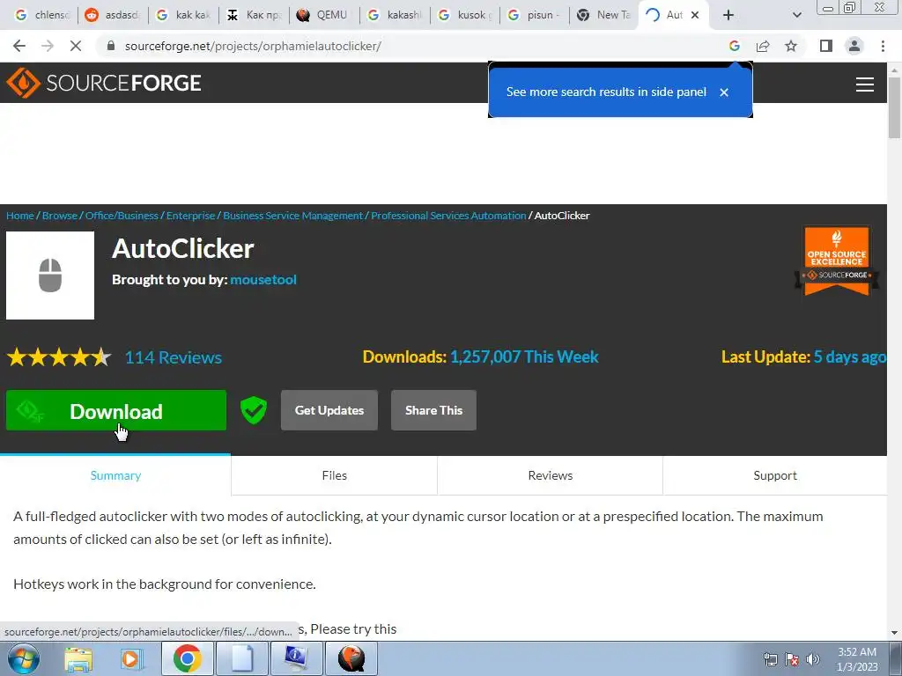Screen dimensions: 902x676
Task: Click the share page icon
Action: click(x=763, y=46)
